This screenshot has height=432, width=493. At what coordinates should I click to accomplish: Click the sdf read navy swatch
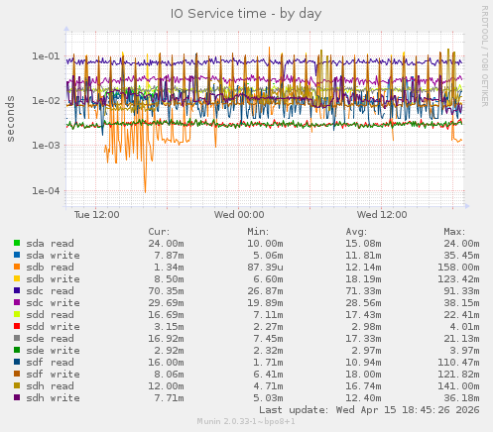point(17,362)
